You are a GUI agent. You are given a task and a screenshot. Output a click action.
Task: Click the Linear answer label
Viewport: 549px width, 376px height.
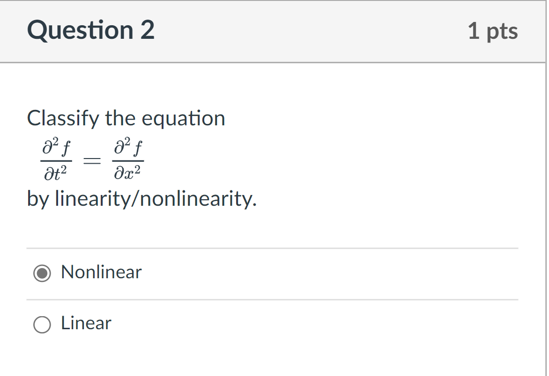[x=86, y=323]
